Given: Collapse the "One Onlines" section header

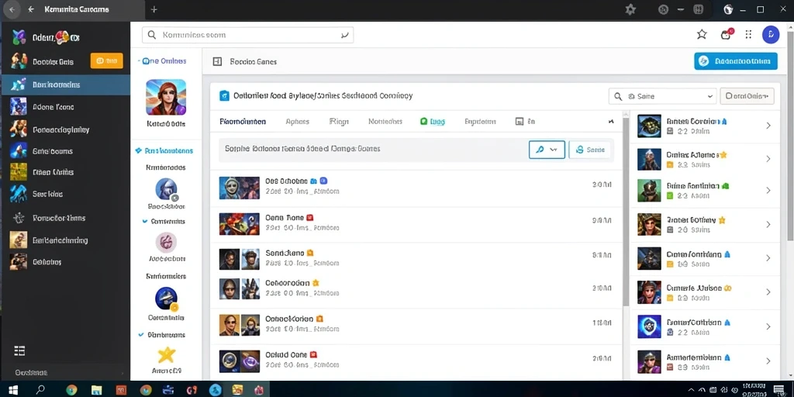Looking at the screenshot, I should click(162, 60).
